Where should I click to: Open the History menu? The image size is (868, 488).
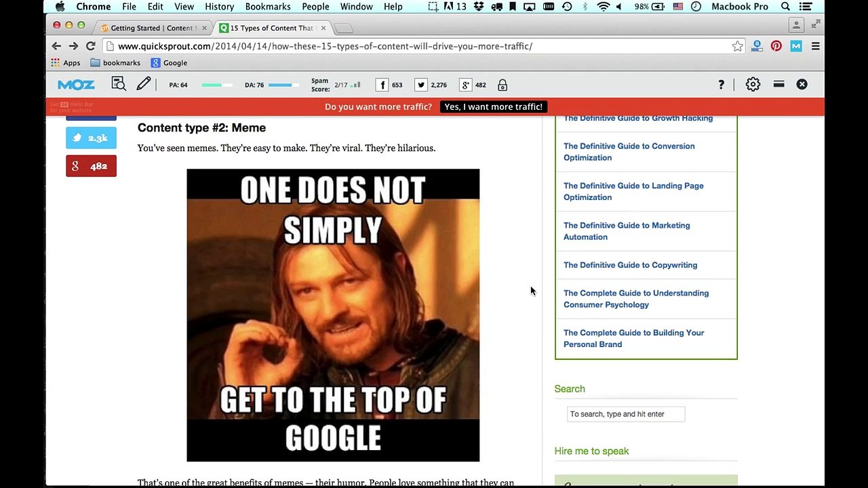point(219,7)
